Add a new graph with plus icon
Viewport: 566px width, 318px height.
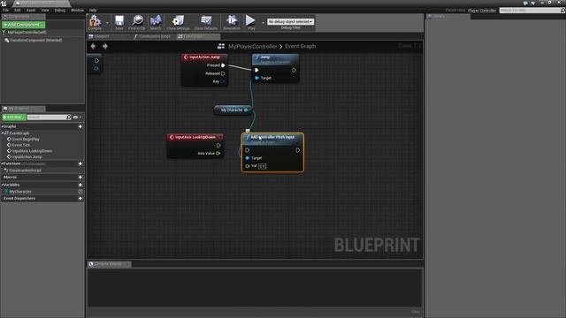tap(80, 126)
